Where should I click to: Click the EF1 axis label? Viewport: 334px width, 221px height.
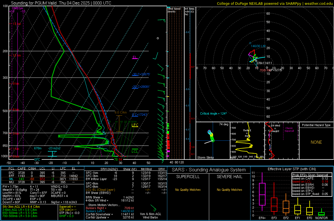[297, 218]
